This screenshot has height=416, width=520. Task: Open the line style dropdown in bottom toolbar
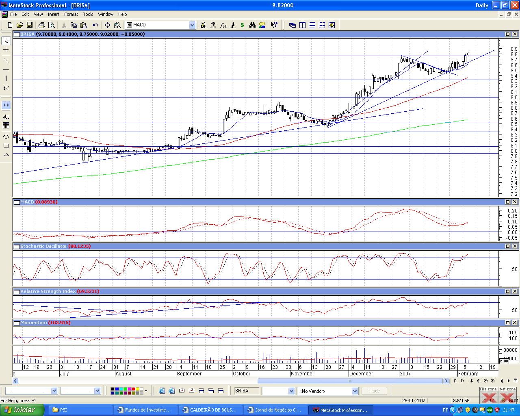coord(54,391)
